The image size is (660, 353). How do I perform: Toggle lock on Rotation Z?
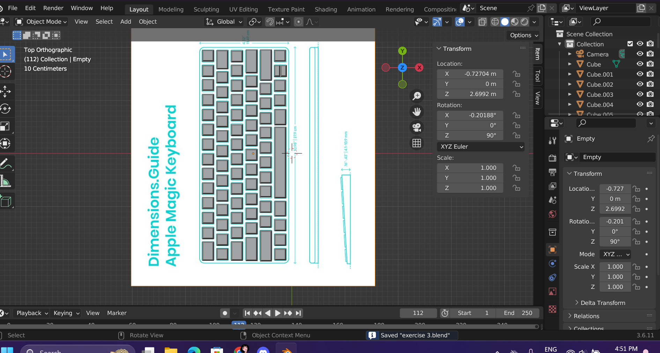(x=516, y=135)
